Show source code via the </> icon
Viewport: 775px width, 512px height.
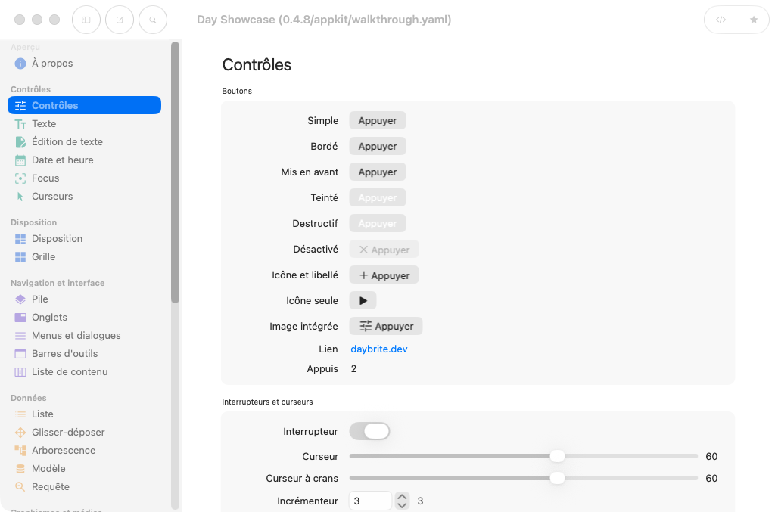click(x=721, y=20)
